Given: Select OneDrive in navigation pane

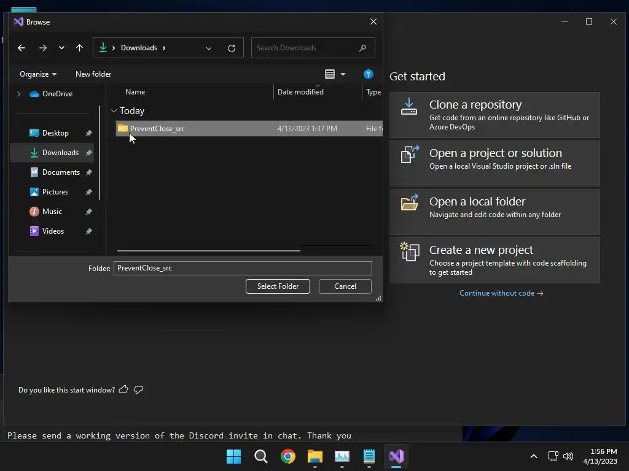Looking at the screenshot, I should click(51, 94).
